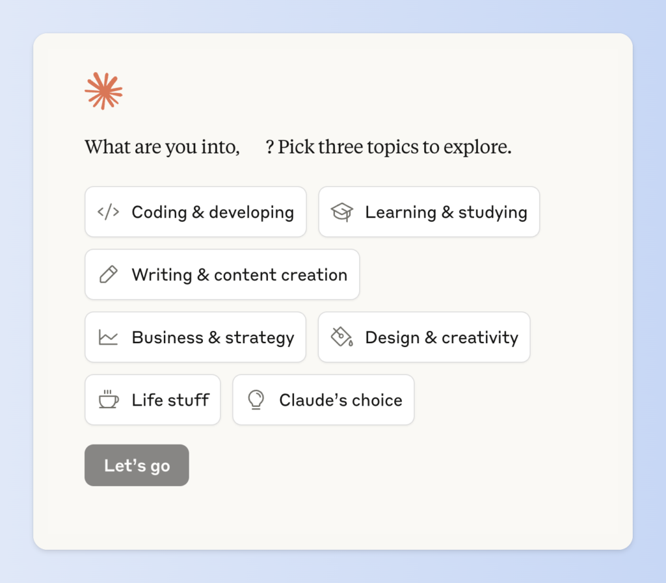Screen dimensions: 666x583
Task: Click the coffee cup icon
Action: coord(108,400)
